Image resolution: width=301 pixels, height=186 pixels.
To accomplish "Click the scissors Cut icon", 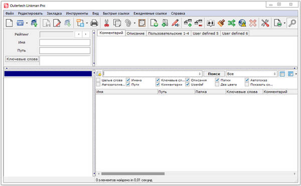I will pyautogui.click(x=106, y=23).
